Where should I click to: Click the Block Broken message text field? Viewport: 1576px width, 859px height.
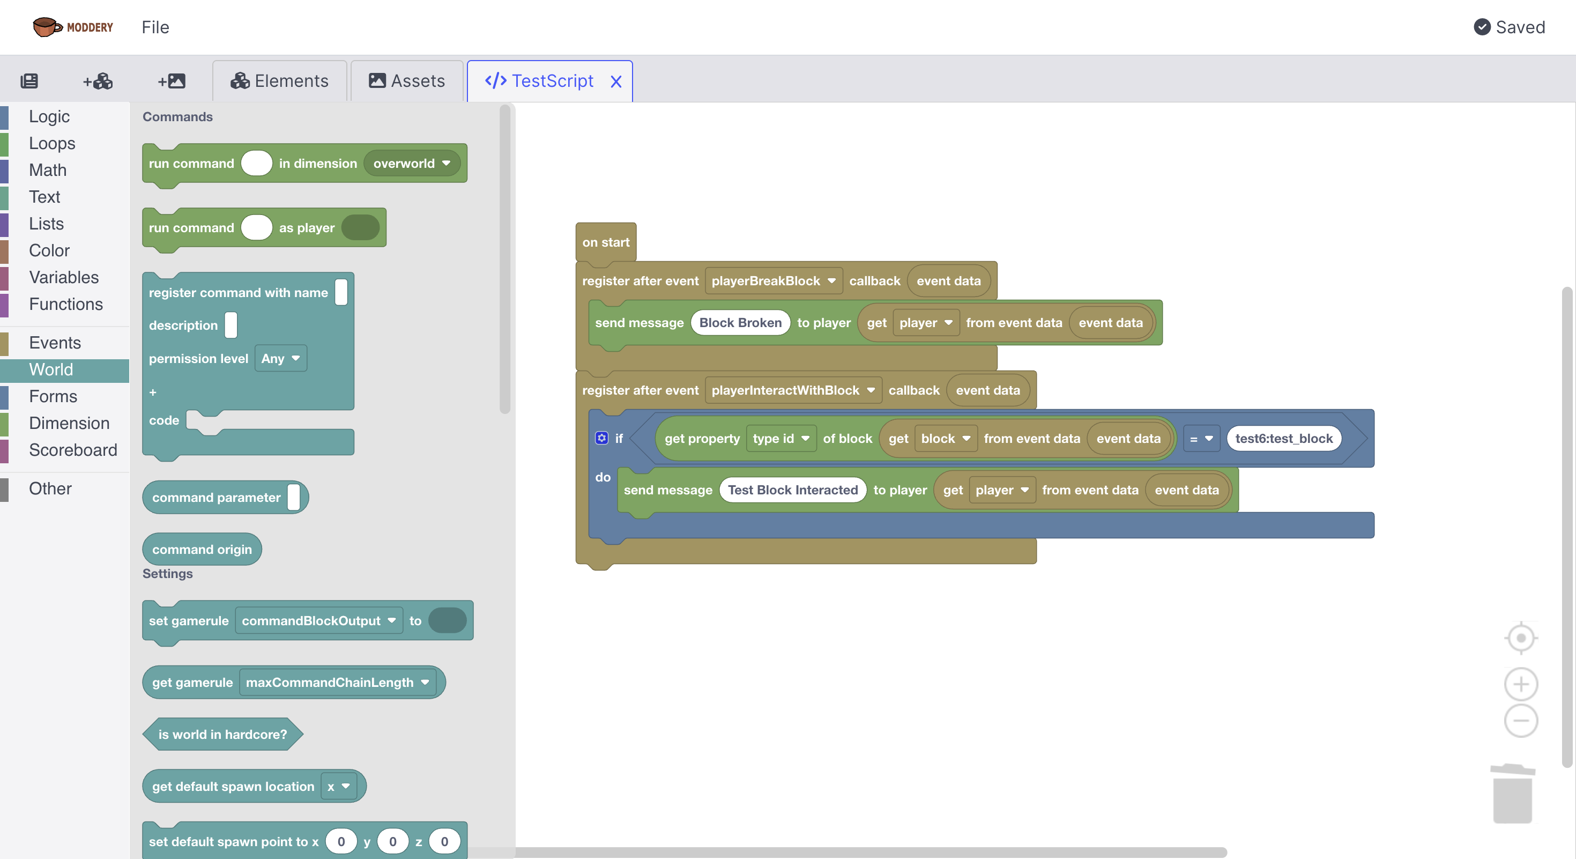(740, 322)
